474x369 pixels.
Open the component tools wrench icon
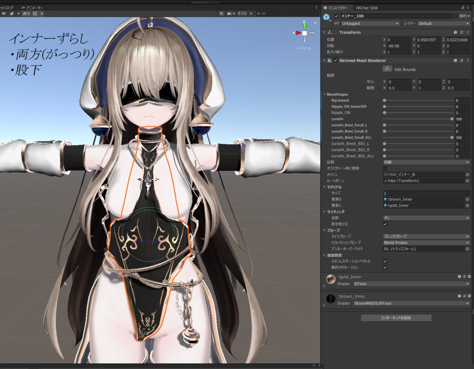coord(221,13)
